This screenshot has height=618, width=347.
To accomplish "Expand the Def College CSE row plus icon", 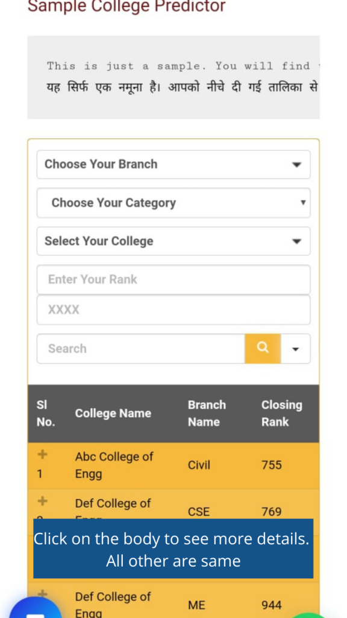I will (x=43, y=502).
